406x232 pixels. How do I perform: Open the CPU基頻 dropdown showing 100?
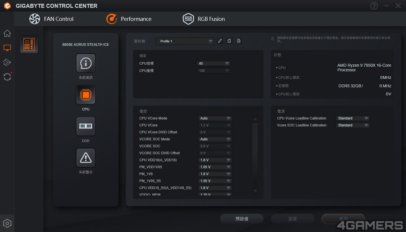click(x=213, y=70)
